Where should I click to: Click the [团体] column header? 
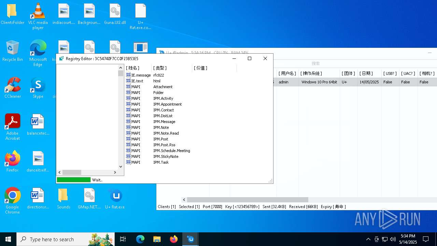(348, 73)
